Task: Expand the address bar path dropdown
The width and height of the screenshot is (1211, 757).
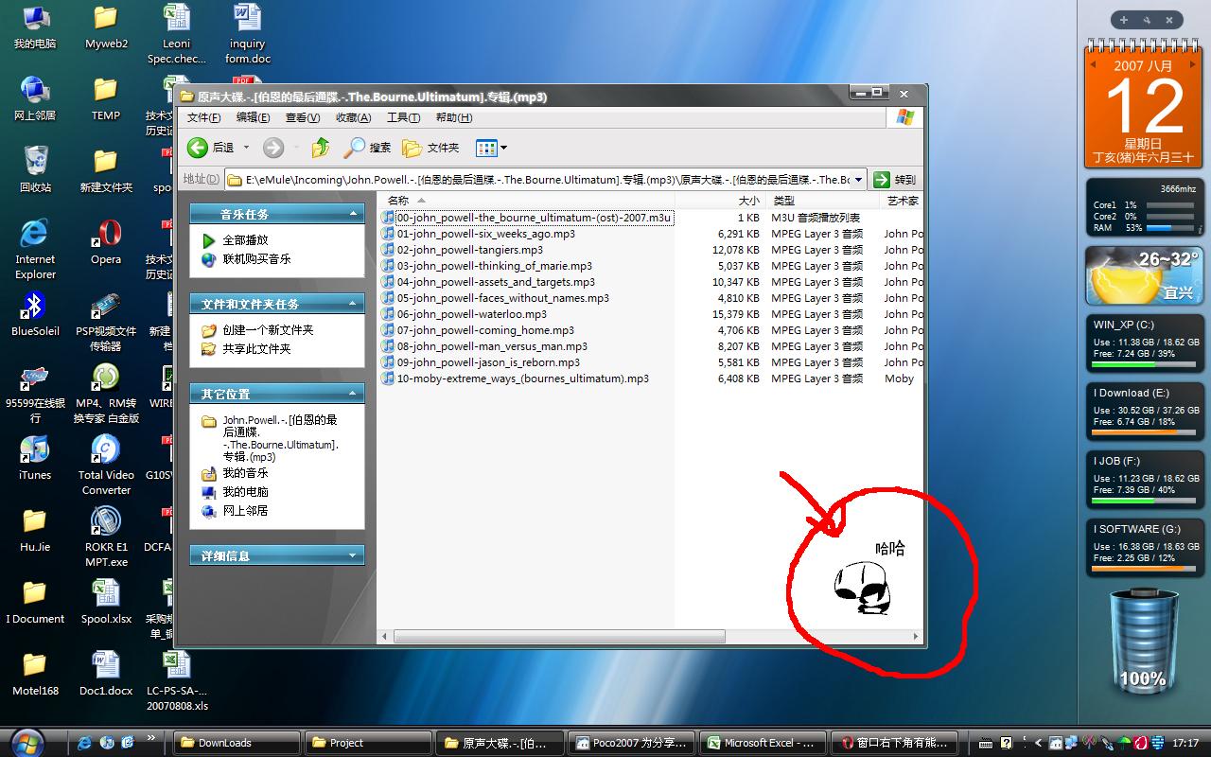Action: tap(858, 179)
